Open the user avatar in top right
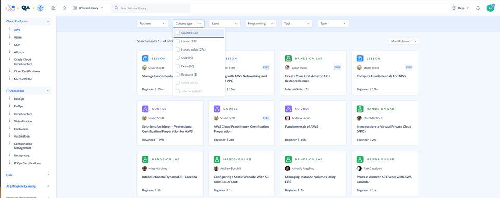 pyautogui.click(x=491, y=8)
